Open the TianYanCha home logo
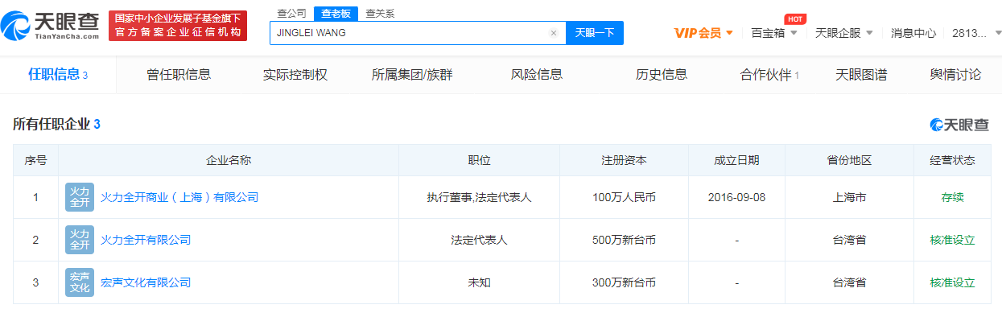 click(x=50, y=27)
